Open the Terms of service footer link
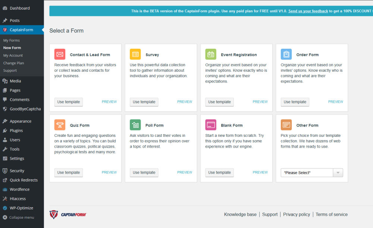The height and width of the screenshot is (228, 373). tap(332, 215)
